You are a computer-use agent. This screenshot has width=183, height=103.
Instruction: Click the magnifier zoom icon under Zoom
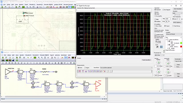pyautogui.click(x=157, y=47)
